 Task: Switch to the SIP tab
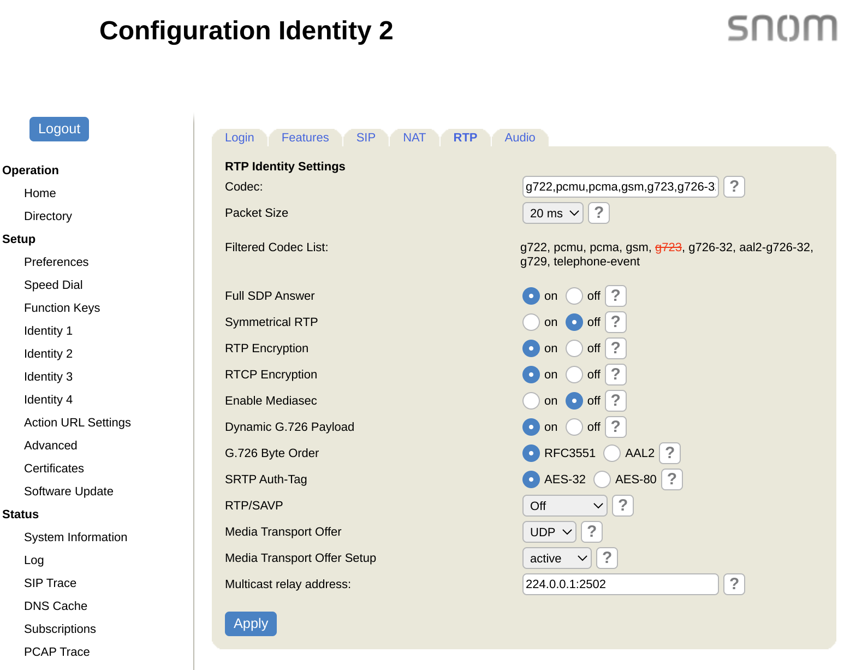point(366,138)
